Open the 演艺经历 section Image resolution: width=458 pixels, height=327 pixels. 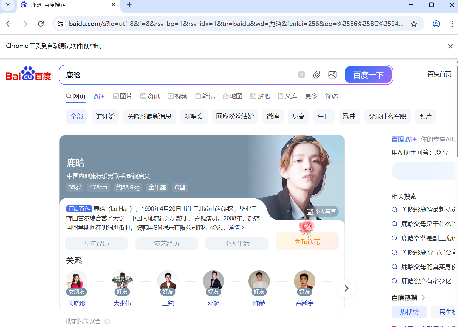coord(167,244)
